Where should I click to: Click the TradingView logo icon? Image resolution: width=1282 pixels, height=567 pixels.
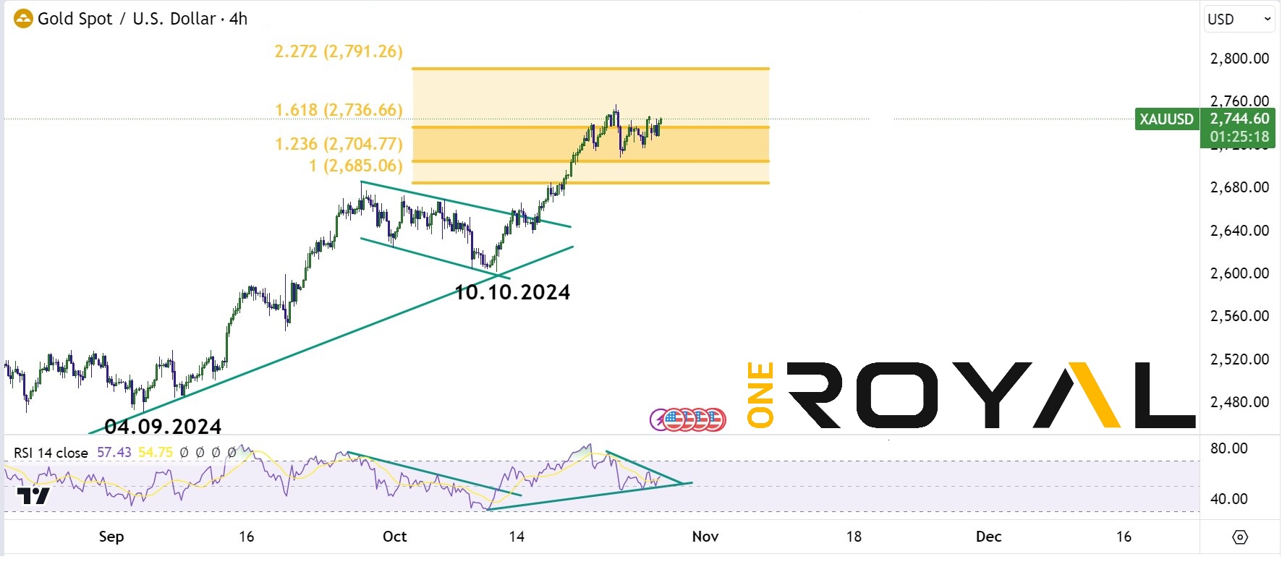[33, 495]
